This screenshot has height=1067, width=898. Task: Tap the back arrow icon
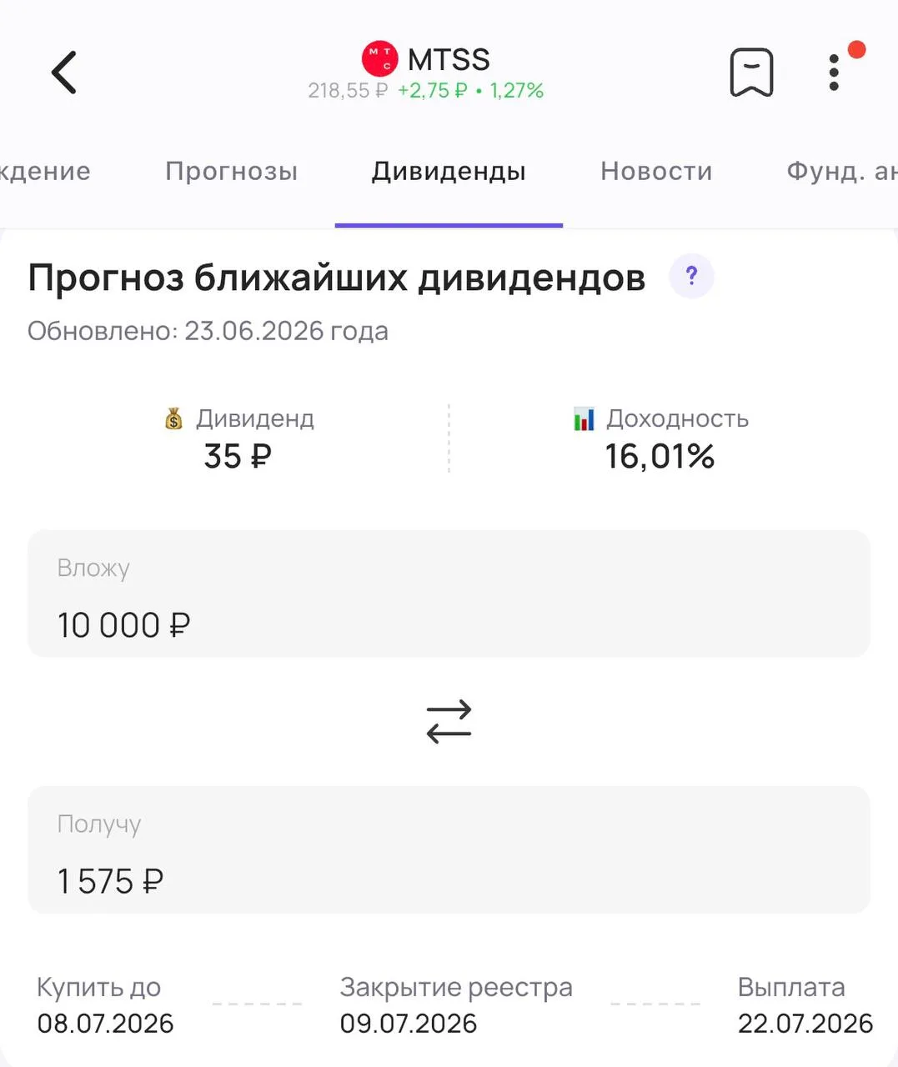pyautogui.click(x=64, y=73)
